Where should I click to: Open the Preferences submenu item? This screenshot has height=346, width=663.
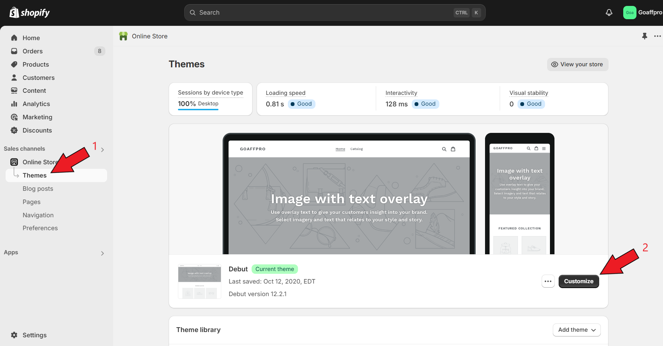(40, 228)
